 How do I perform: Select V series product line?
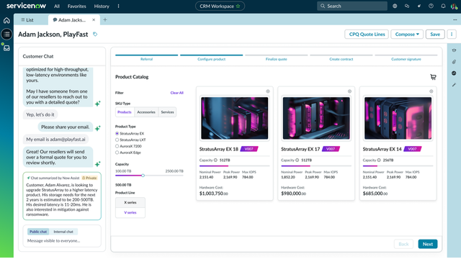click(130, 213)
